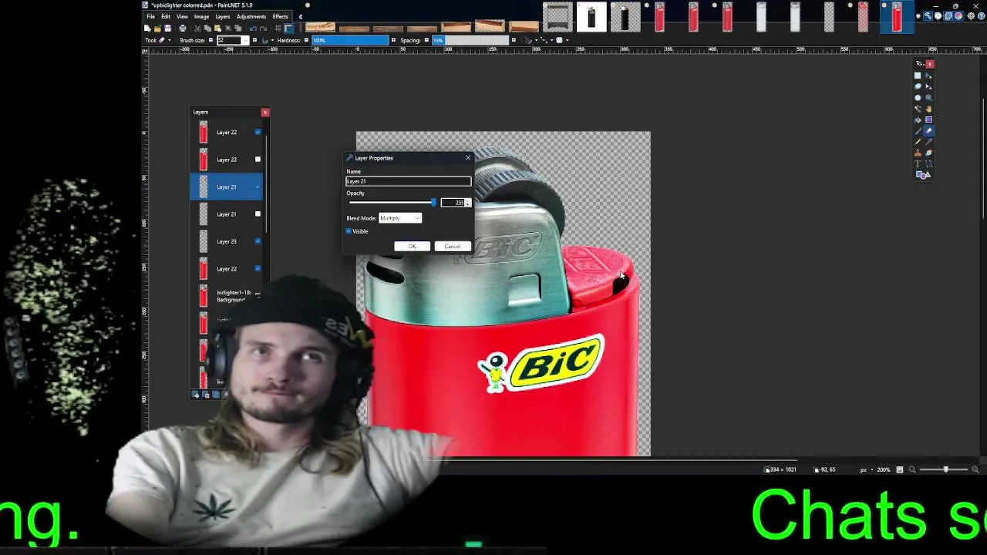
Task: Select the Rectangle Select tool
Action: (x=918, y=76)
